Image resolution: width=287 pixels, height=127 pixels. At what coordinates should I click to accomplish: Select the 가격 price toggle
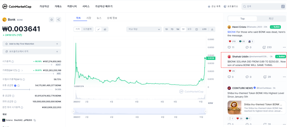tap(78, 29)
